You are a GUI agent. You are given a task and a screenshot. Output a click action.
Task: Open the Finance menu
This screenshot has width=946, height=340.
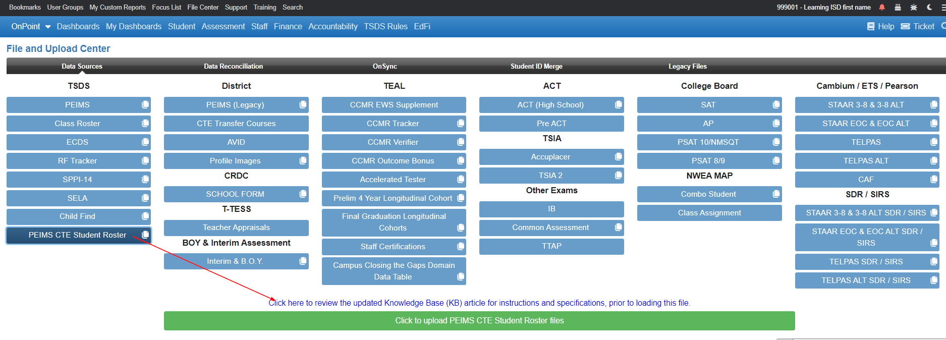(288, 26)
